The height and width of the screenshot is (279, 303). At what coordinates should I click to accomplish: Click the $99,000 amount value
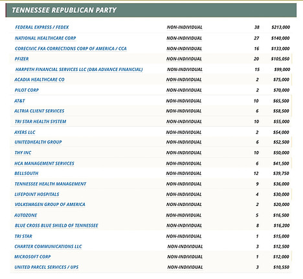pyautogui.click(x=282, y=70)
